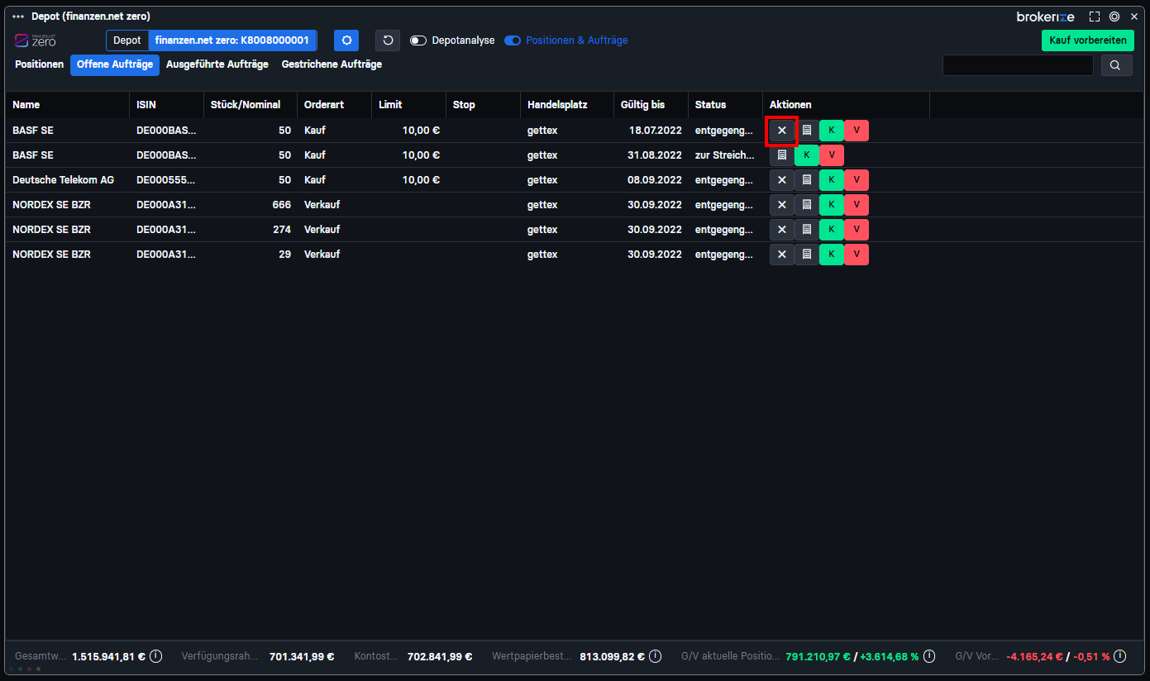1150x681 pixels.
Task: Open the Ausgeführte Aufträge tab
Action: pyautogui.click(x=217, y=64)
